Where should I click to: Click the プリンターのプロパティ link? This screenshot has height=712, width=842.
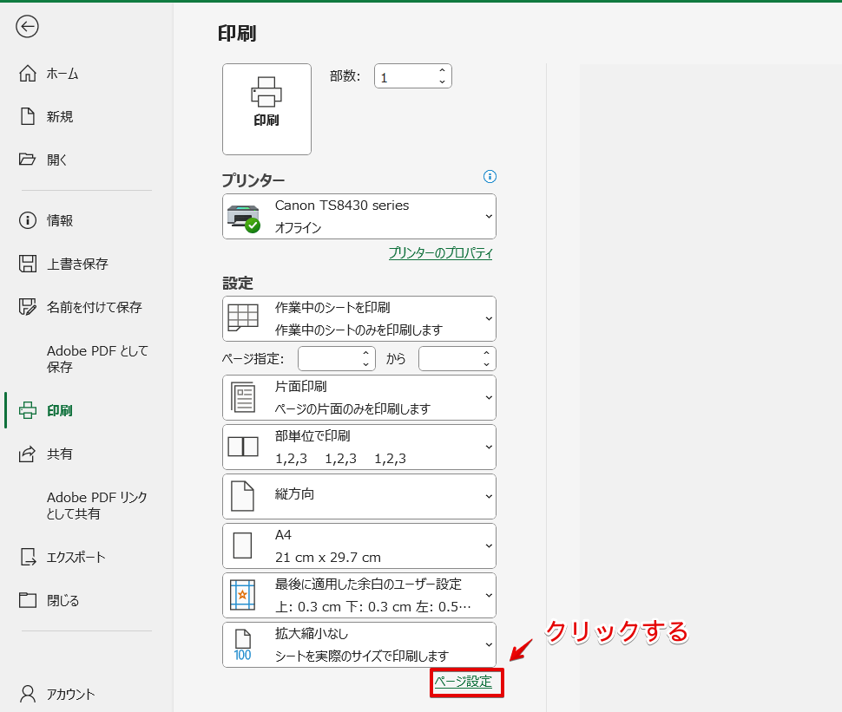pos(440,253)
